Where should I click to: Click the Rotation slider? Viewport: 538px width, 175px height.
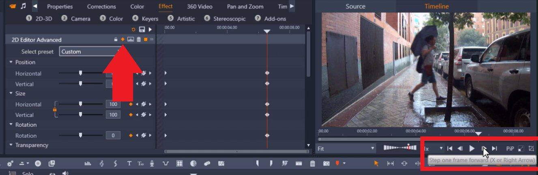(80, 135)
